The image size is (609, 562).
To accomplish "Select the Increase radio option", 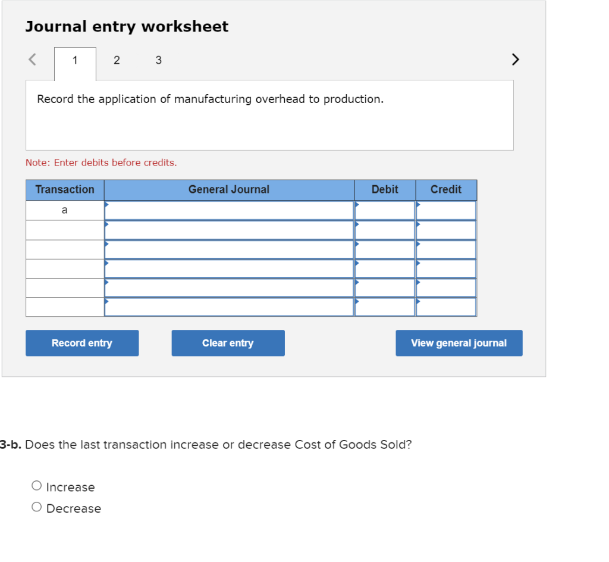I will coord(36,485).
